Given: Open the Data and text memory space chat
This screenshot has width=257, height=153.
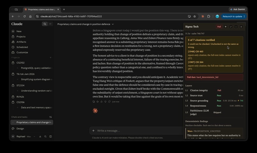Looking at the screenshot, I should click(x=36, y=107).
